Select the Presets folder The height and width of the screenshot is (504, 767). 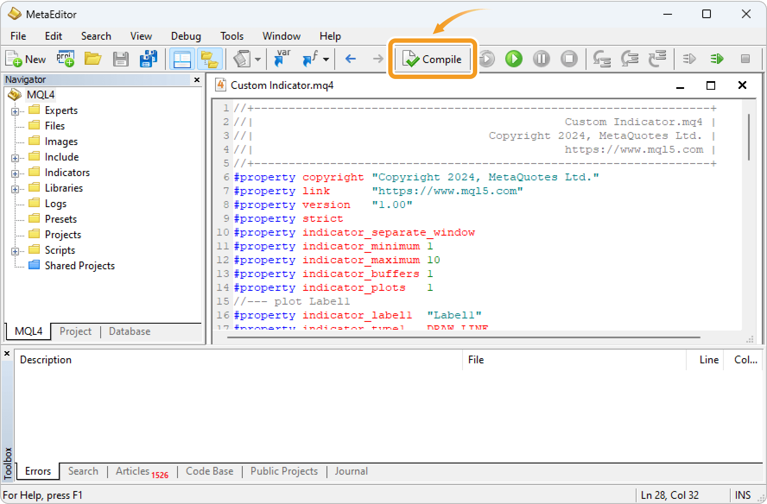click(x=60, y=219)
